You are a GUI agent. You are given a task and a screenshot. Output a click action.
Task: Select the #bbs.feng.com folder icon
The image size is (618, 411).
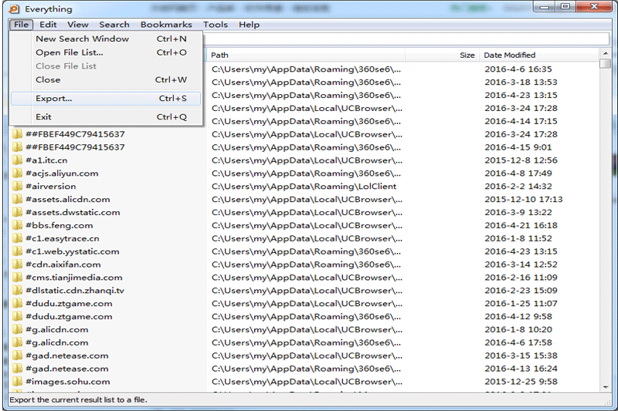click(17, 226)
